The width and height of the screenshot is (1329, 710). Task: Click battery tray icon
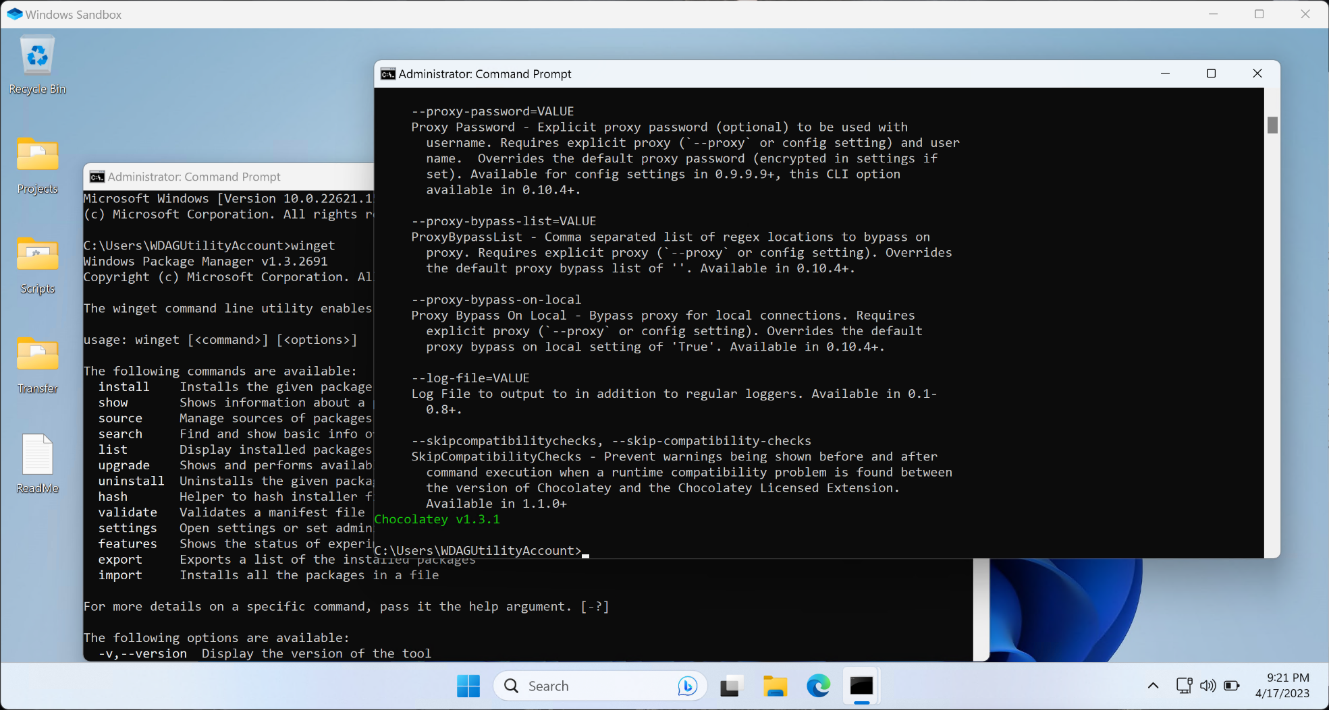(x=1232, y=686)
